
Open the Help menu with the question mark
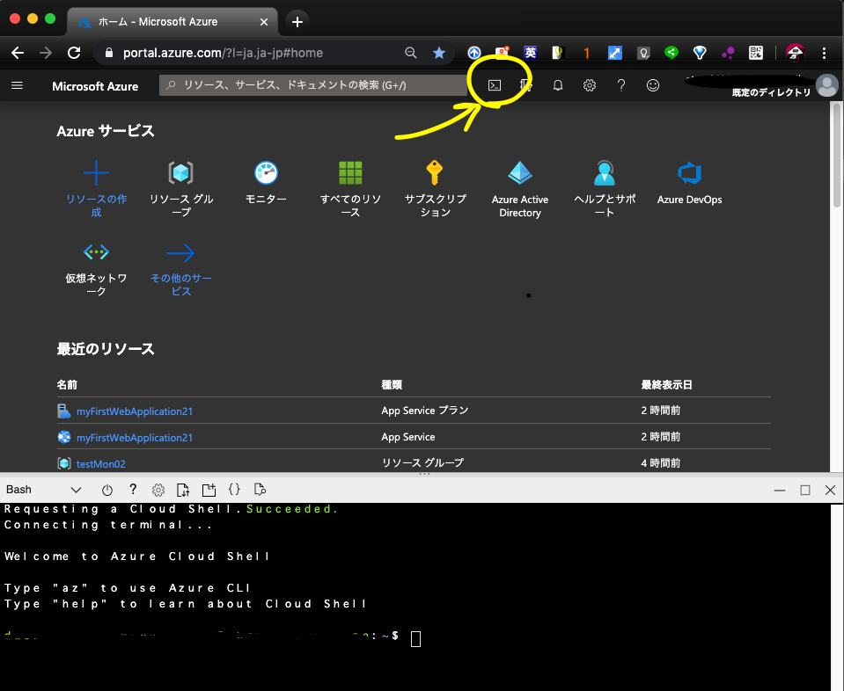coord(620,84)
